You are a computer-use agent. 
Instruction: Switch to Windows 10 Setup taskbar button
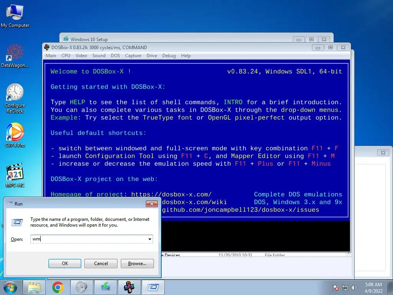pos(105,287)
